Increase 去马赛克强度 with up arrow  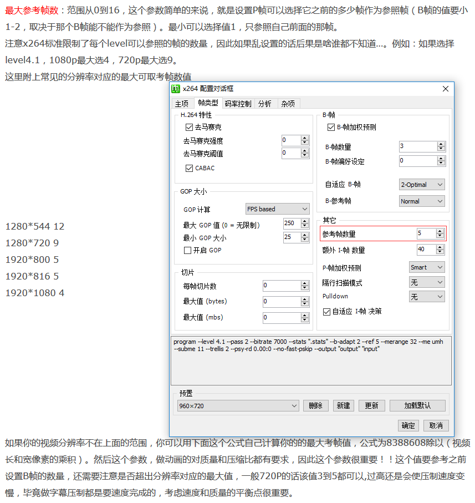305,138
